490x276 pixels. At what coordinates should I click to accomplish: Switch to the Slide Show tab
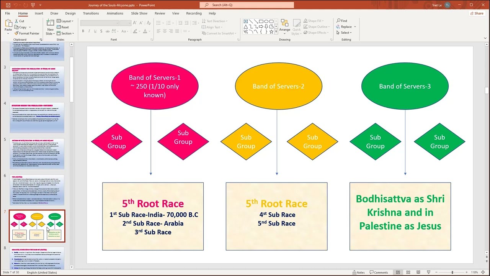click(139, 13)
